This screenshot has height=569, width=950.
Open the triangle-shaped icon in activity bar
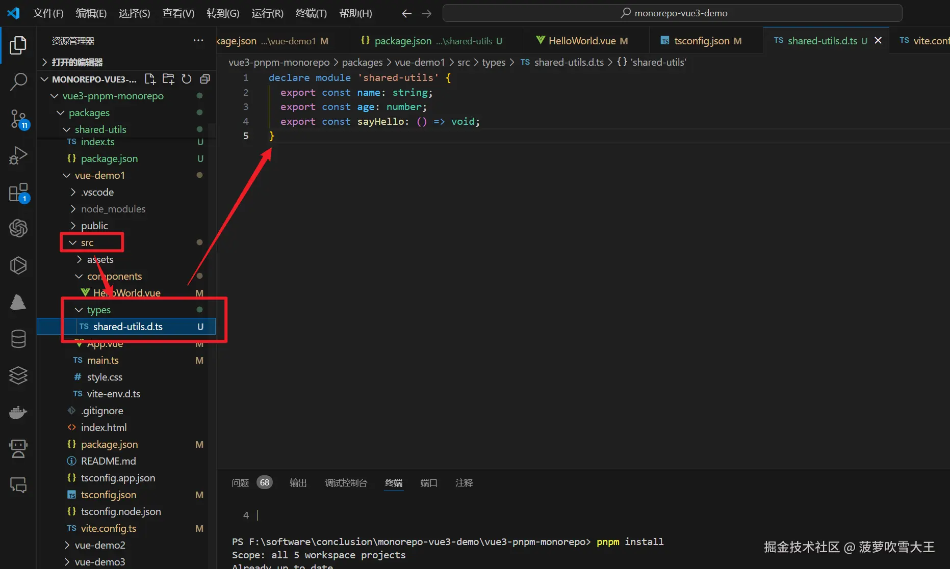(x=18, y=302)
